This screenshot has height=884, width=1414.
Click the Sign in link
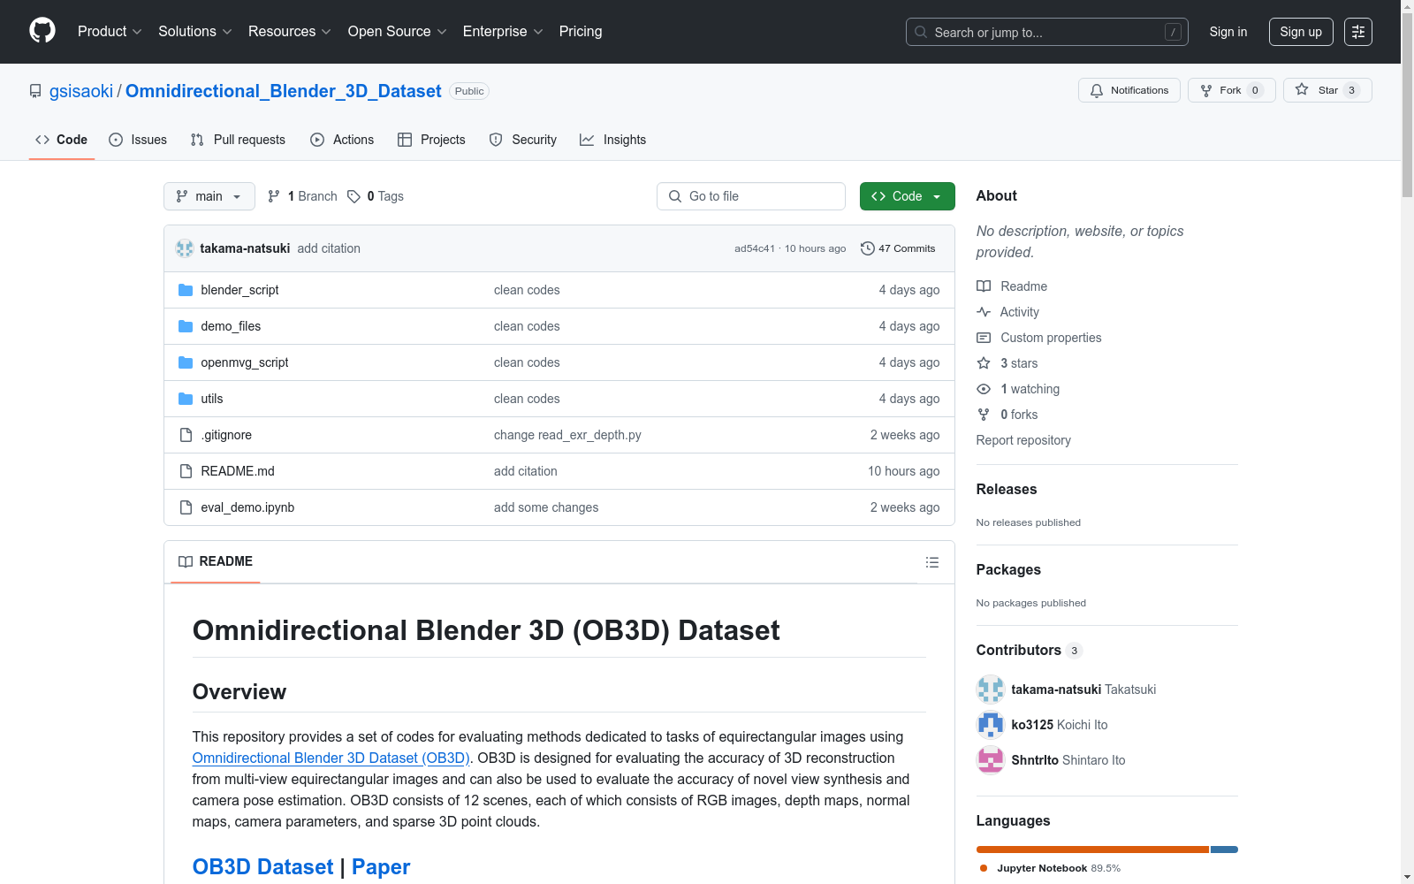[1228, 32]
